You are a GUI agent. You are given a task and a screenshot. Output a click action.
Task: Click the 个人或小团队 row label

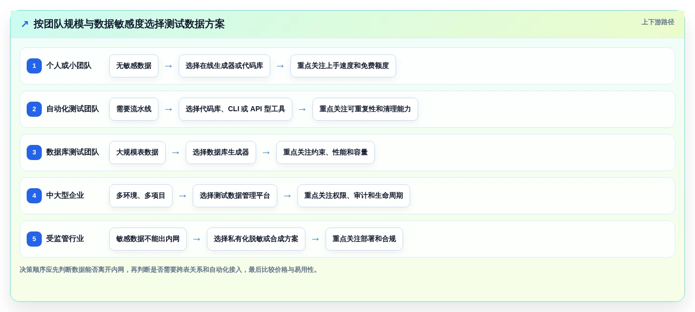click(69, 66)
